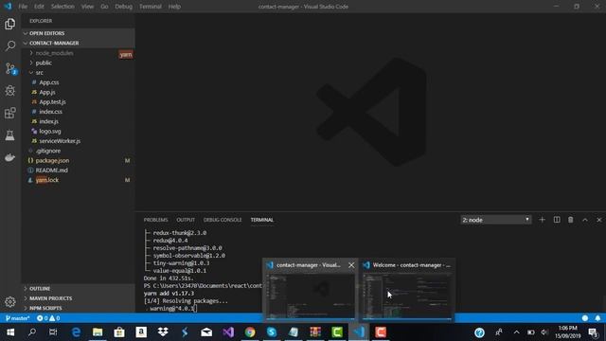
Task: Open the Extensions view
Action: pos(10,113)
